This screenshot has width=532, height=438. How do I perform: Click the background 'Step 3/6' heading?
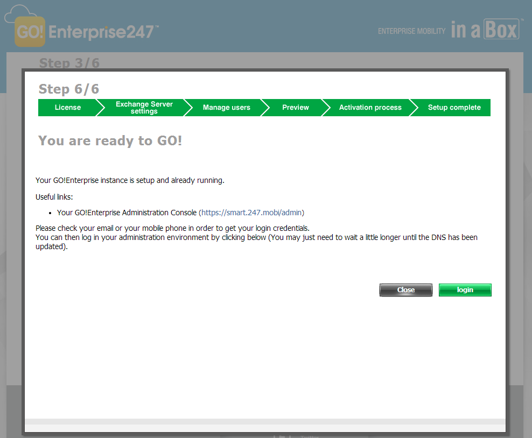[69, 63]
